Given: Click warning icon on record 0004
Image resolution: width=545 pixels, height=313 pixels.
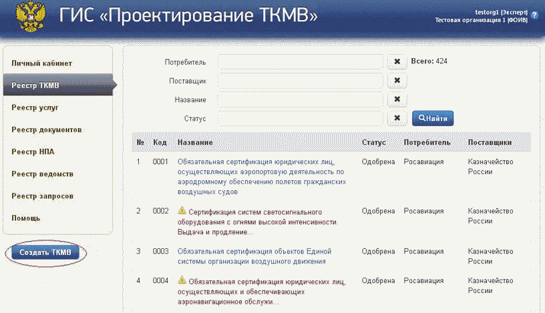Looking at the screenshot, I should click(x=182, y=281).
